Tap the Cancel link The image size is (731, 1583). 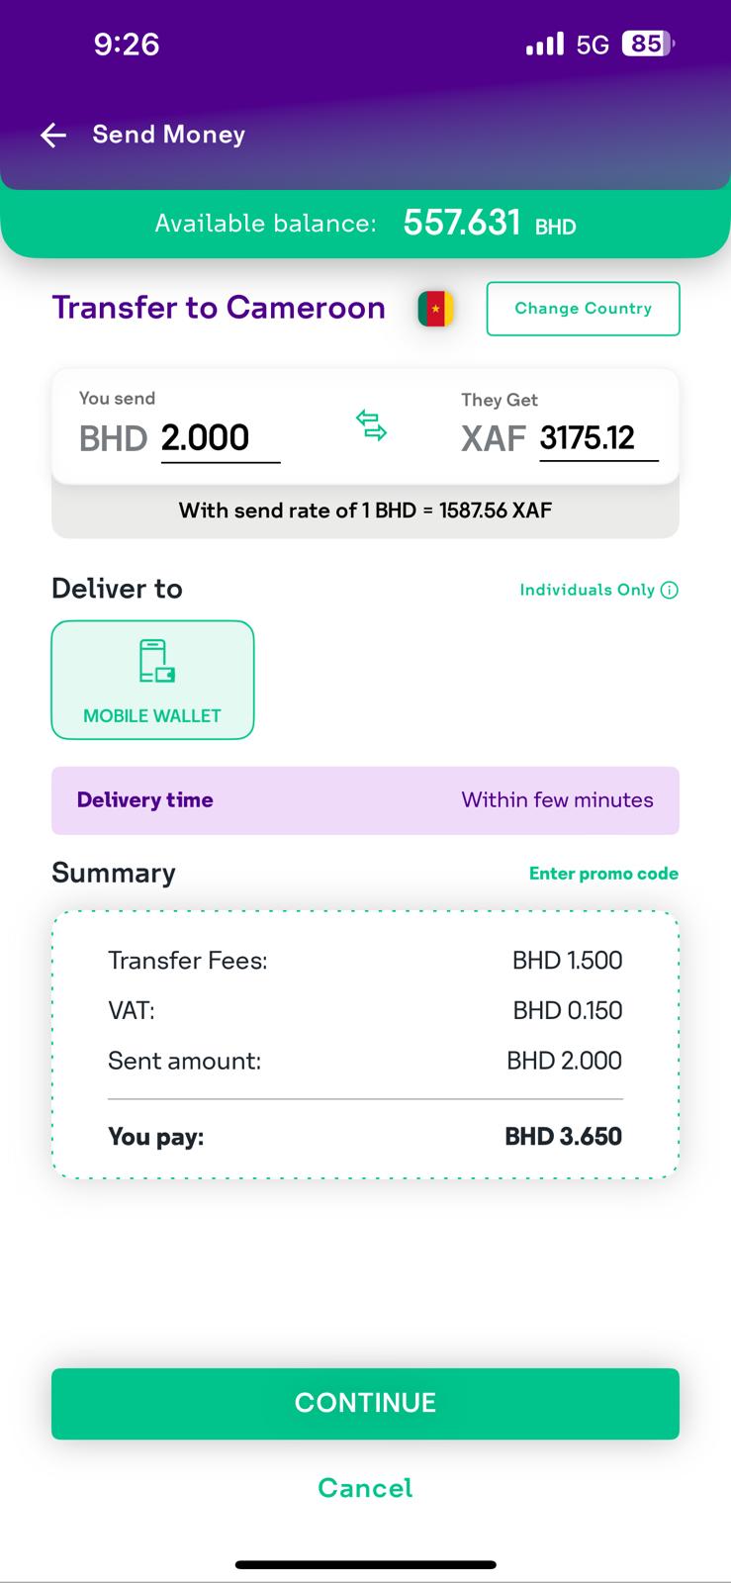pyautogui.click(x=365, y=1488)
